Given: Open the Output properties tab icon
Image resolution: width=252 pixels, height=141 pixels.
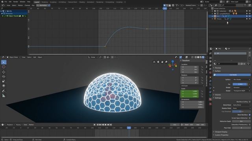Looking at the screenshot, I should coord(210,62).
